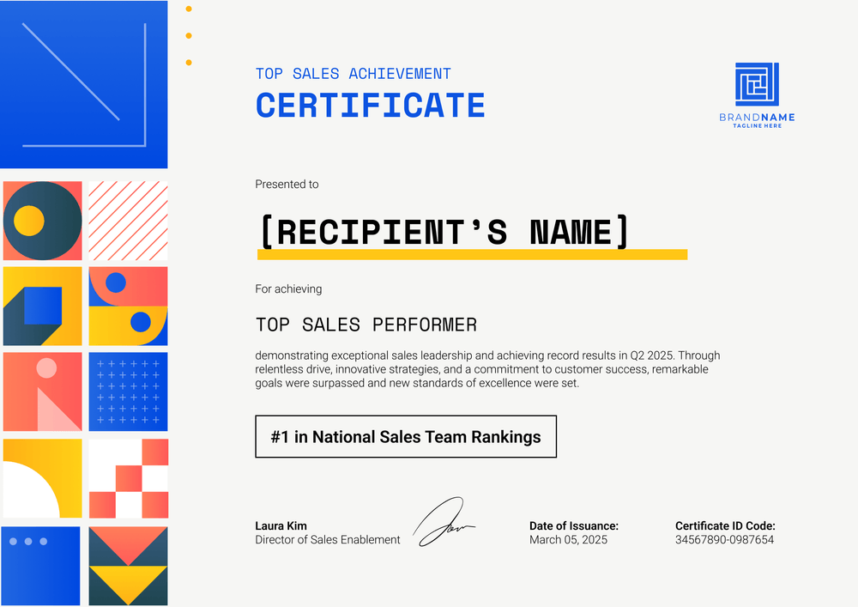Select the CERTIFICATE title text
The image size is (858, 607).
click(x=370, y=105)
